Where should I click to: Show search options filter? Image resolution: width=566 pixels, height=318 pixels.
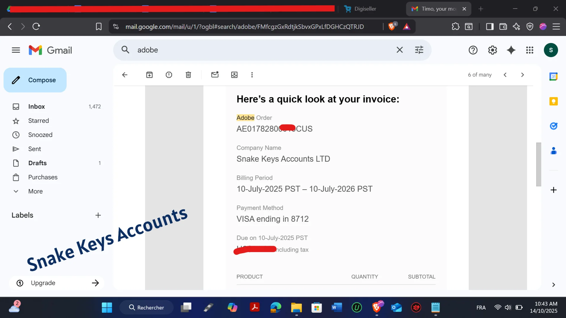[x=419, y=50]
